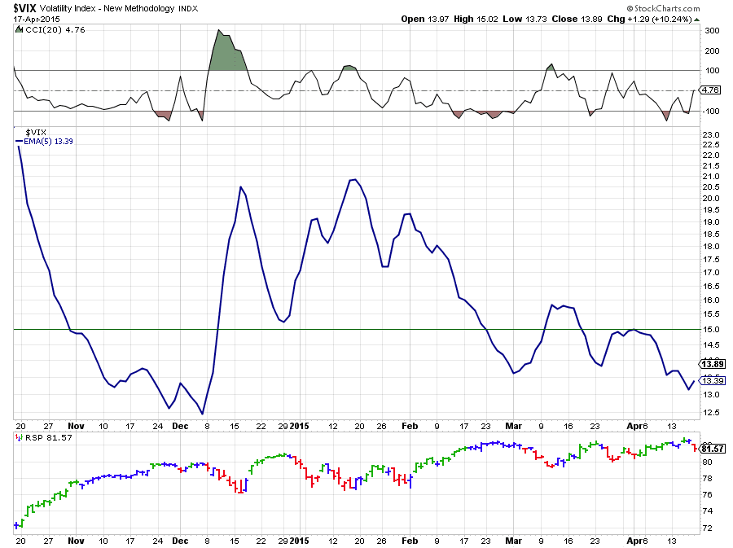
Task: Click the 18.0 price axis label
Action: (711, 247)
